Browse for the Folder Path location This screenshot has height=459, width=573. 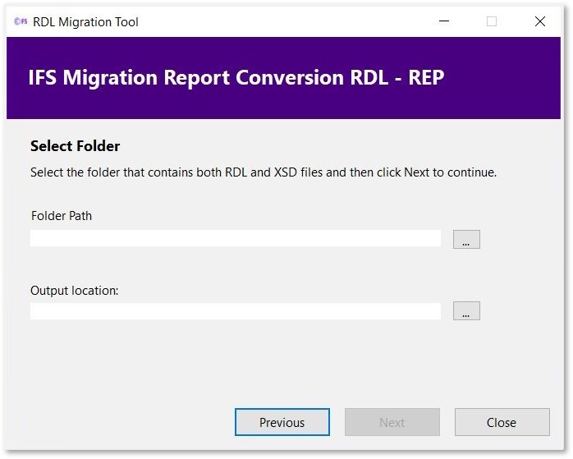point(466,239)
